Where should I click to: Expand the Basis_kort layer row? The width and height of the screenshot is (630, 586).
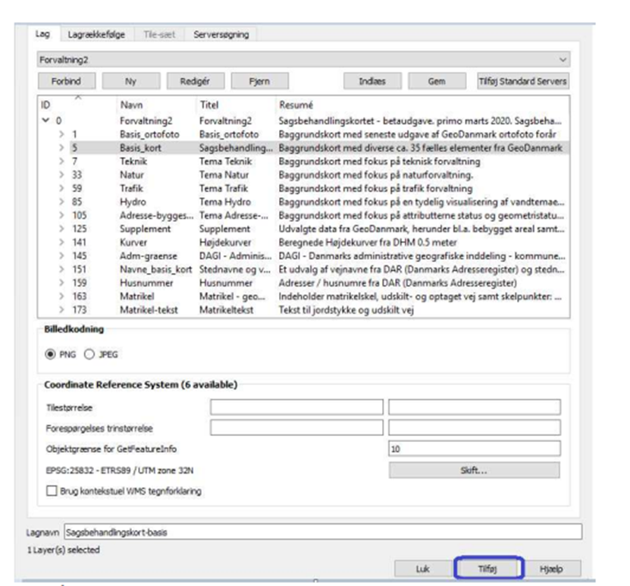[x=61, y=148]
